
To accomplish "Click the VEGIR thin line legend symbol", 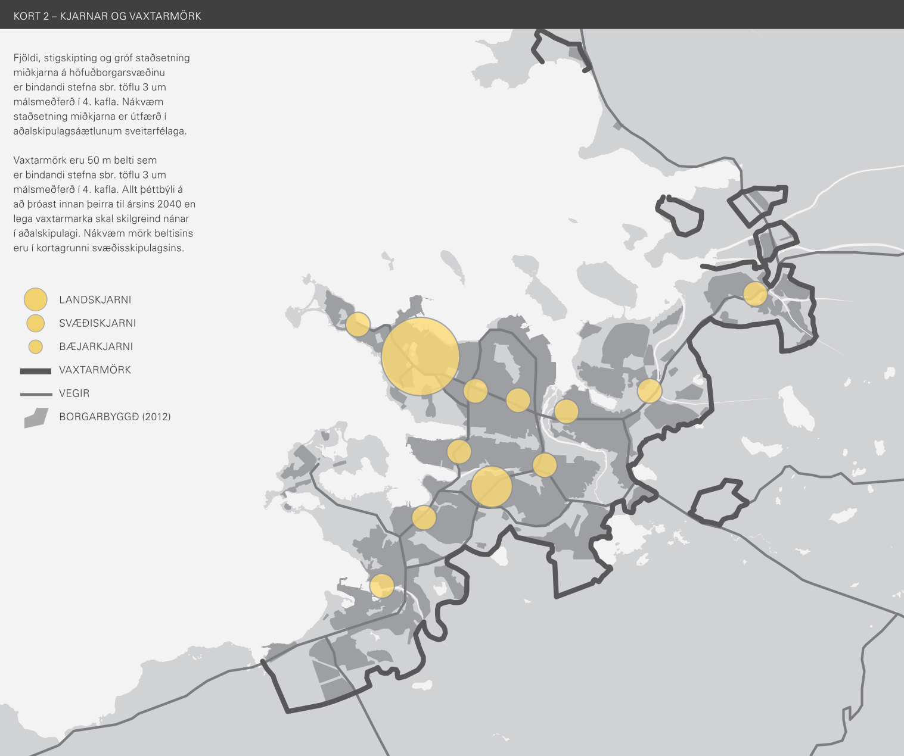I will 36,394.
